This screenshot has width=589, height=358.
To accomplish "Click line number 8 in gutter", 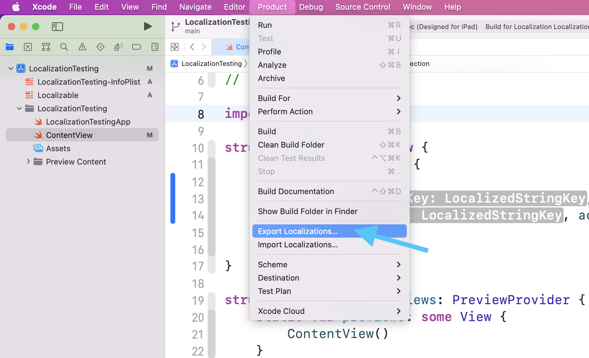I will [201, 114].
